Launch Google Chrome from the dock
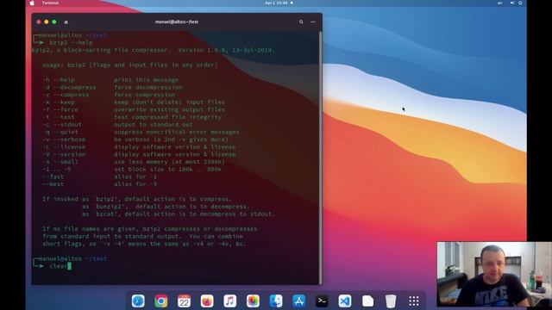The height and width of the screenshot is (310, 552). (x=161, y=301)
